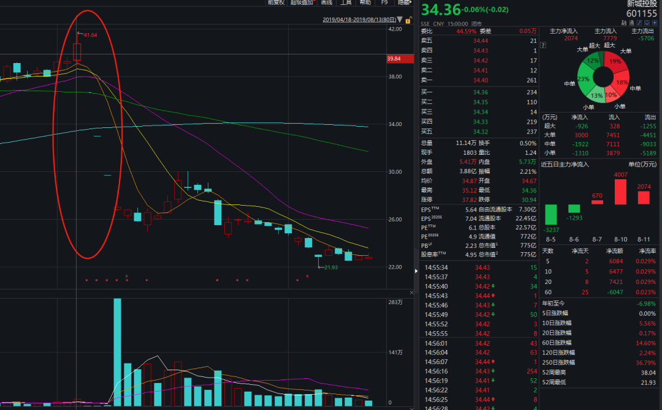The height and width of the screenshot is (410, 662).
Task: Open the 前复权 price adjustment menu
Action: tap(276, 2)
